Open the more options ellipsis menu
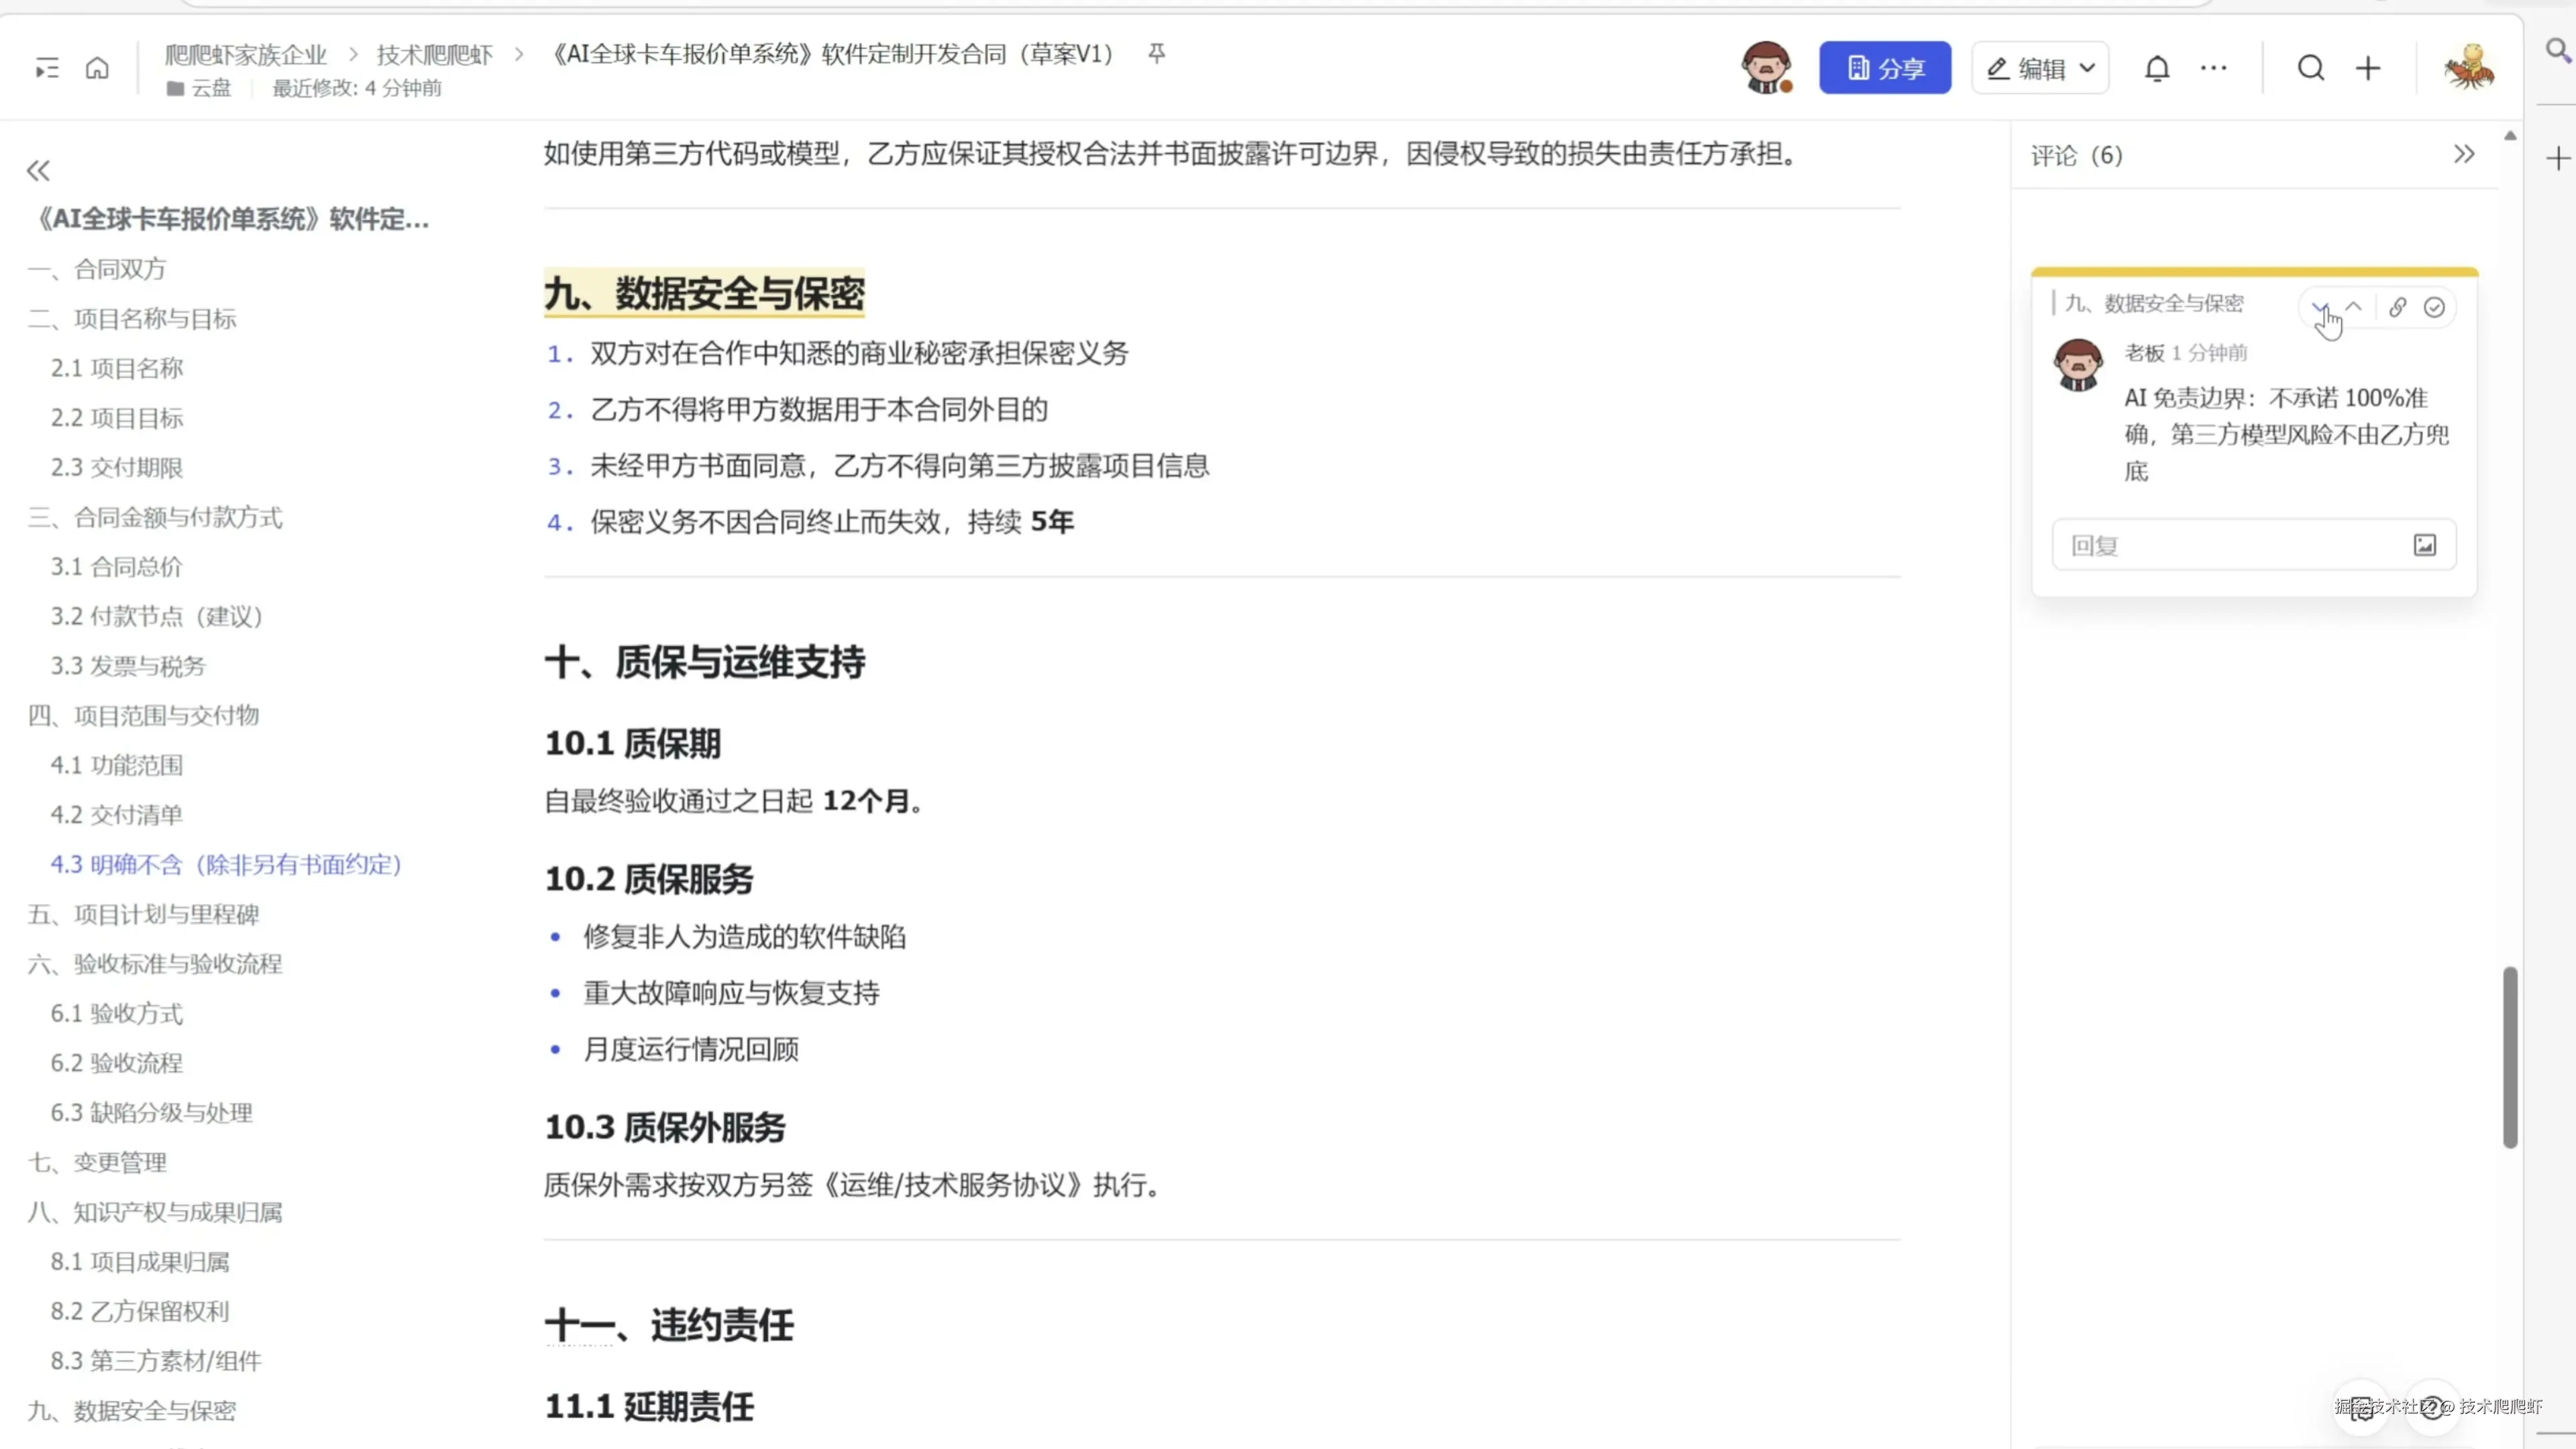The width and height of the screenshot is (2576, 1449). coord(2213,68)
